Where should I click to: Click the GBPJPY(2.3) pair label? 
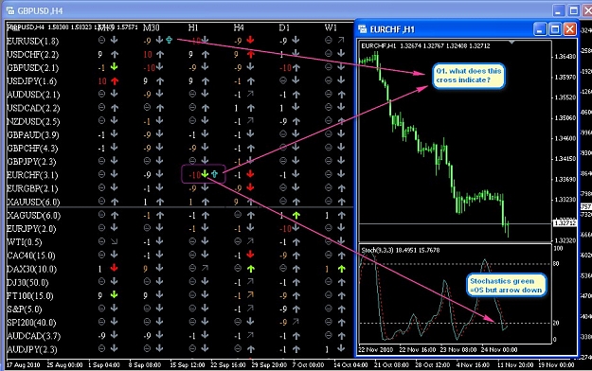pos(31,162)
